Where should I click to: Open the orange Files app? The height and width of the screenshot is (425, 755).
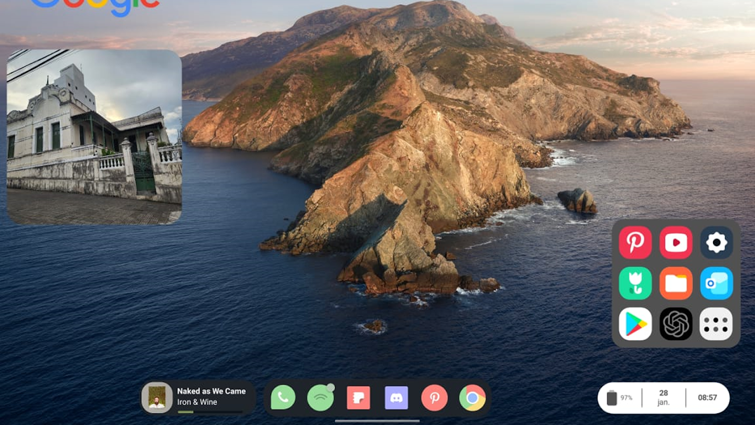[676, 283]
